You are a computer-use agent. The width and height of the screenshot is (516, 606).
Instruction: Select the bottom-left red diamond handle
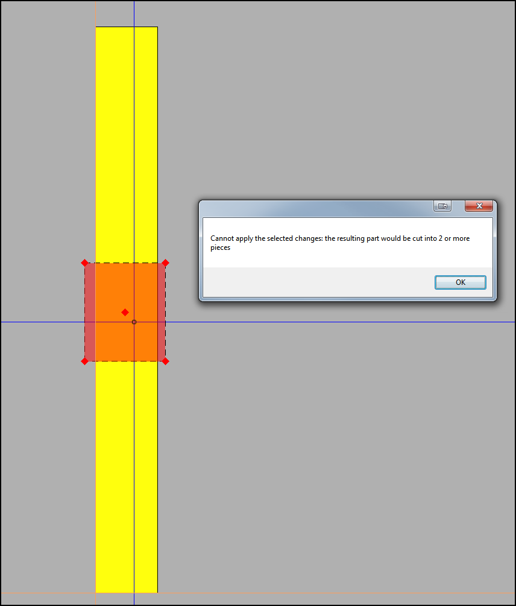84,362
